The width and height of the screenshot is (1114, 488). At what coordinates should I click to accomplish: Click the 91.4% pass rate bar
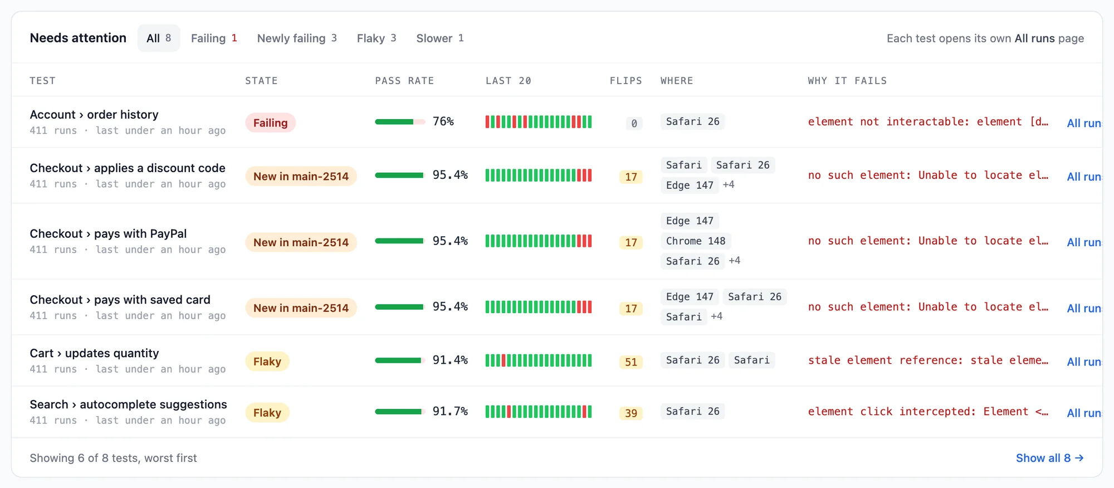(400, 360)
